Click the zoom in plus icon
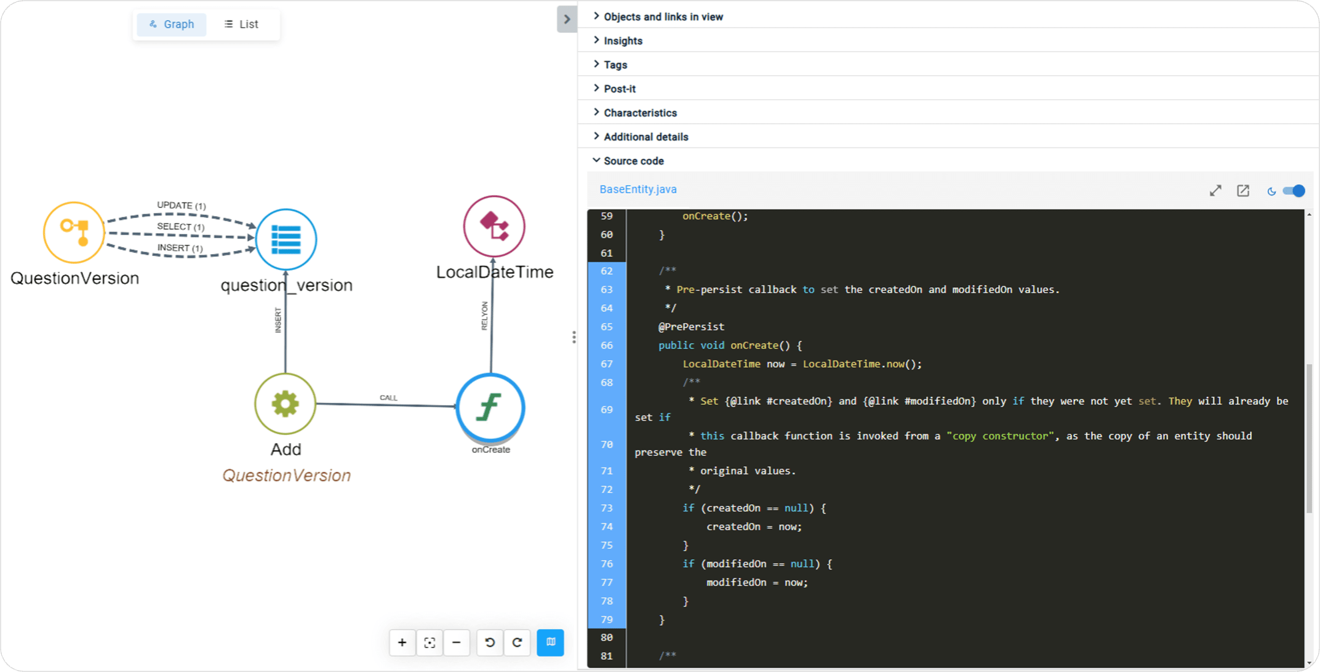 [x=402, y=642]
